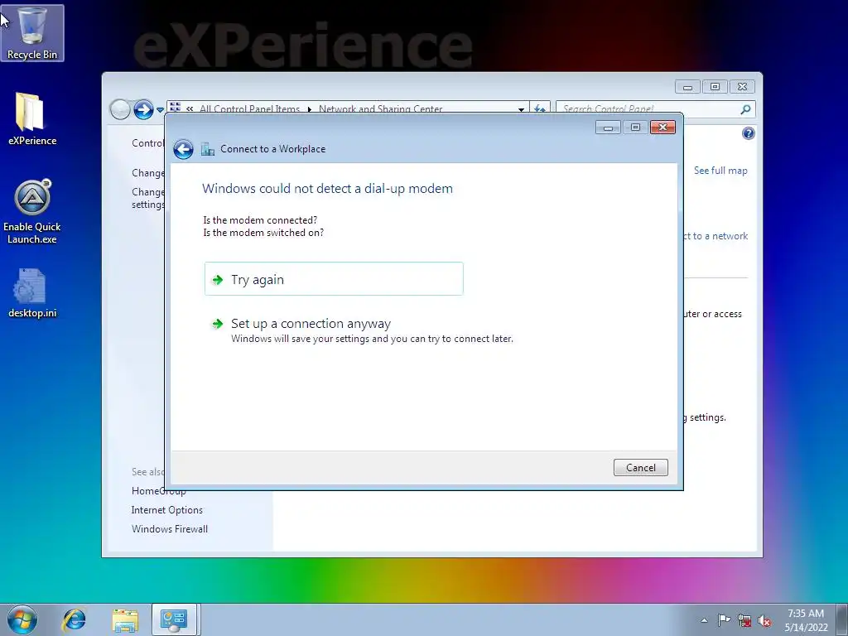The image size is (848, 636).
Task: Maximize the Control Panel window
Action: [715, 87]
